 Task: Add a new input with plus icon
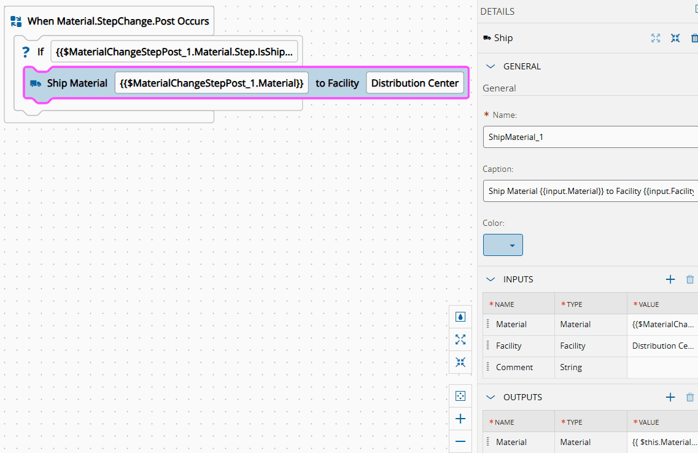[x=670, y=279]
